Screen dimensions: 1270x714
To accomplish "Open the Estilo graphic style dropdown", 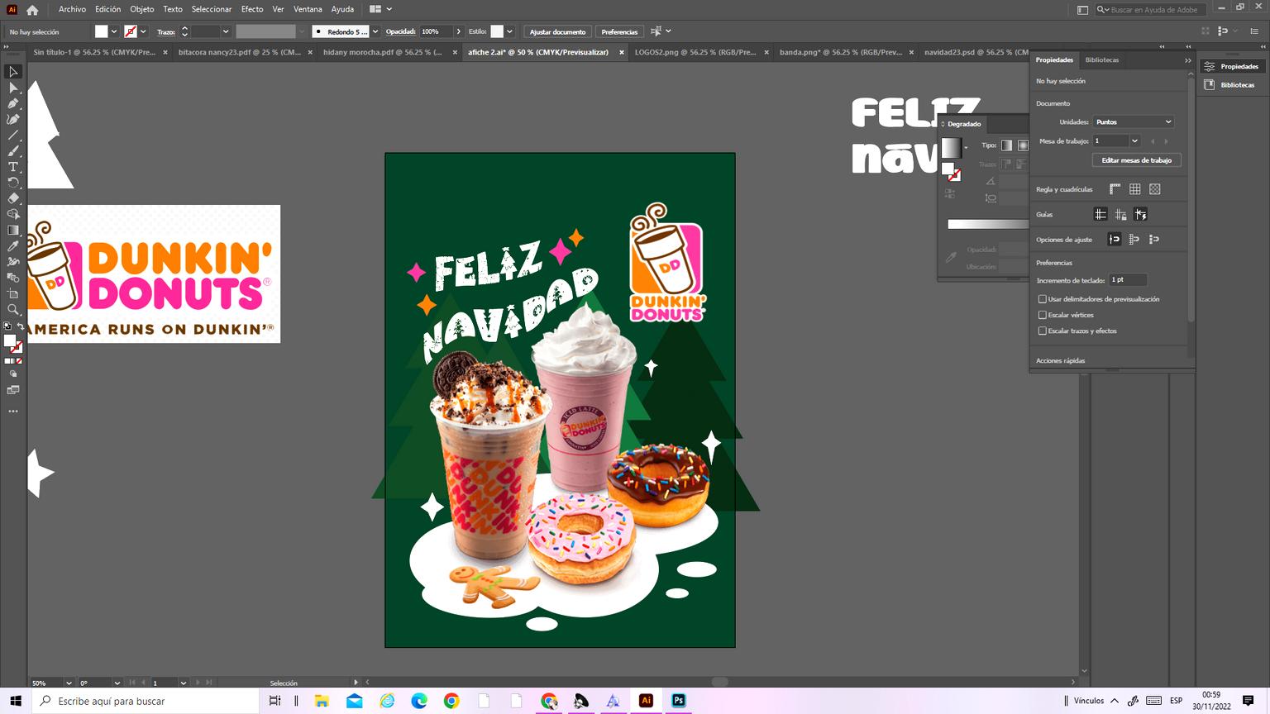I will (x=509, y=31).
